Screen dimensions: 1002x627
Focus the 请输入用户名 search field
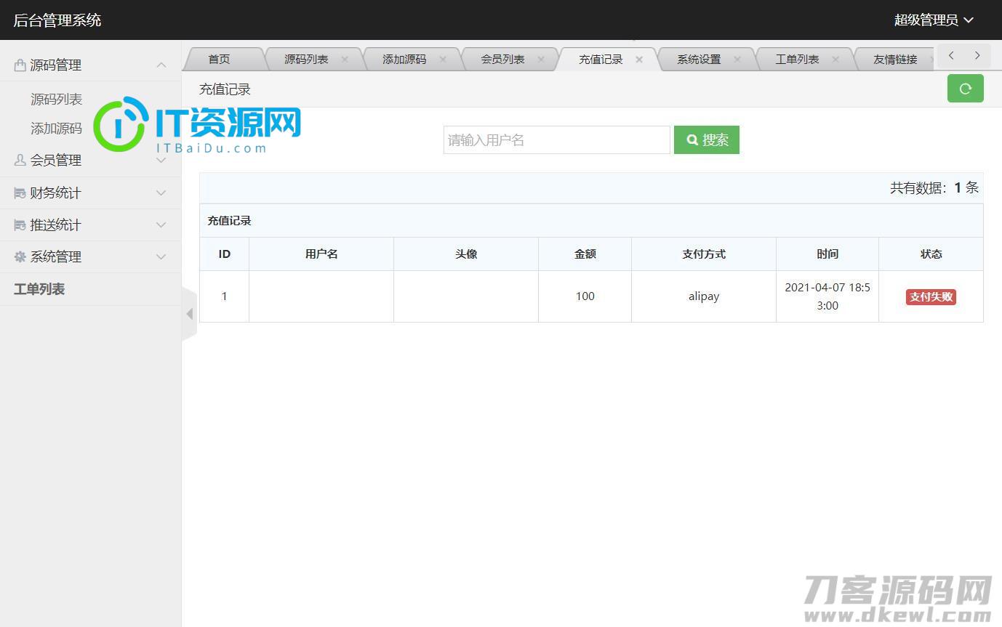click(557, 140)
